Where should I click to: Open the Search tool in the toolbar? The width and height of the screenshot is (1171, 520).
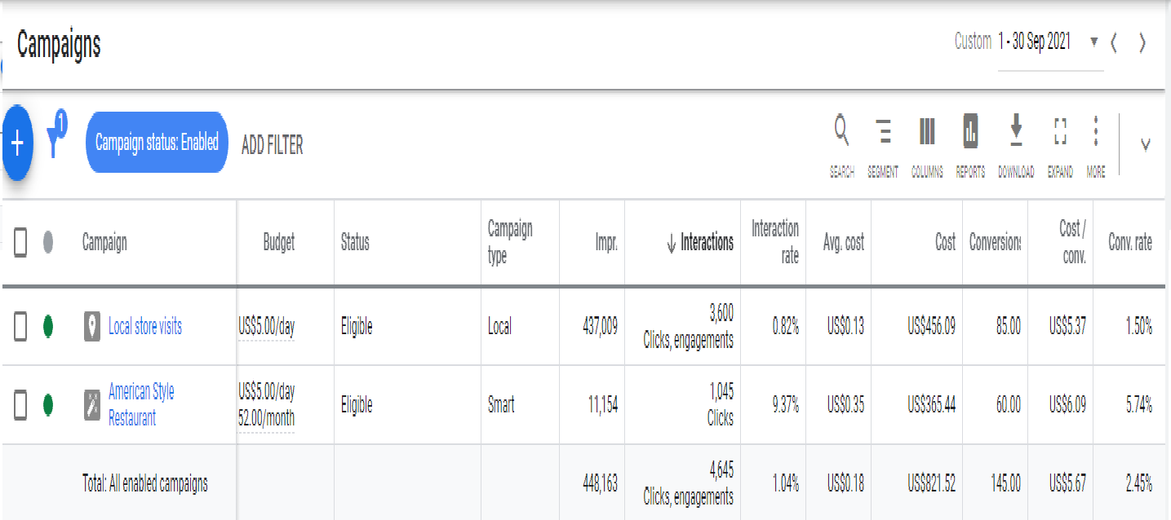point(841,131)
